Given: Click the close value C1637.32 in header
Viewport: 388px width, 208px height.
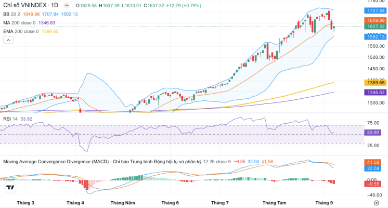Looking at the screenshot, I should pyautogui.click(x=153, y=5).
